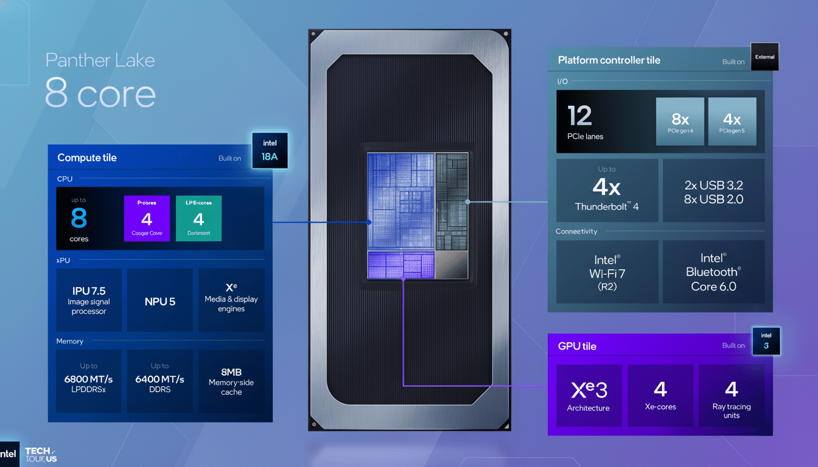Click the TECHTOUR.US logo
Image resolution: width=818 pixels, height=467 pixels.
40,454
